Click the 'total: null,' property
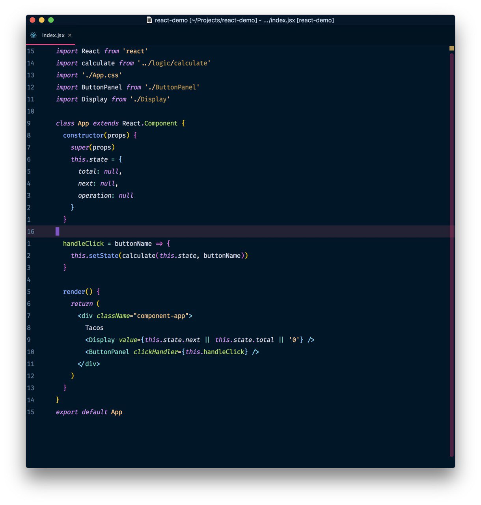The image size is (481, 505). [x=100, y=172]
